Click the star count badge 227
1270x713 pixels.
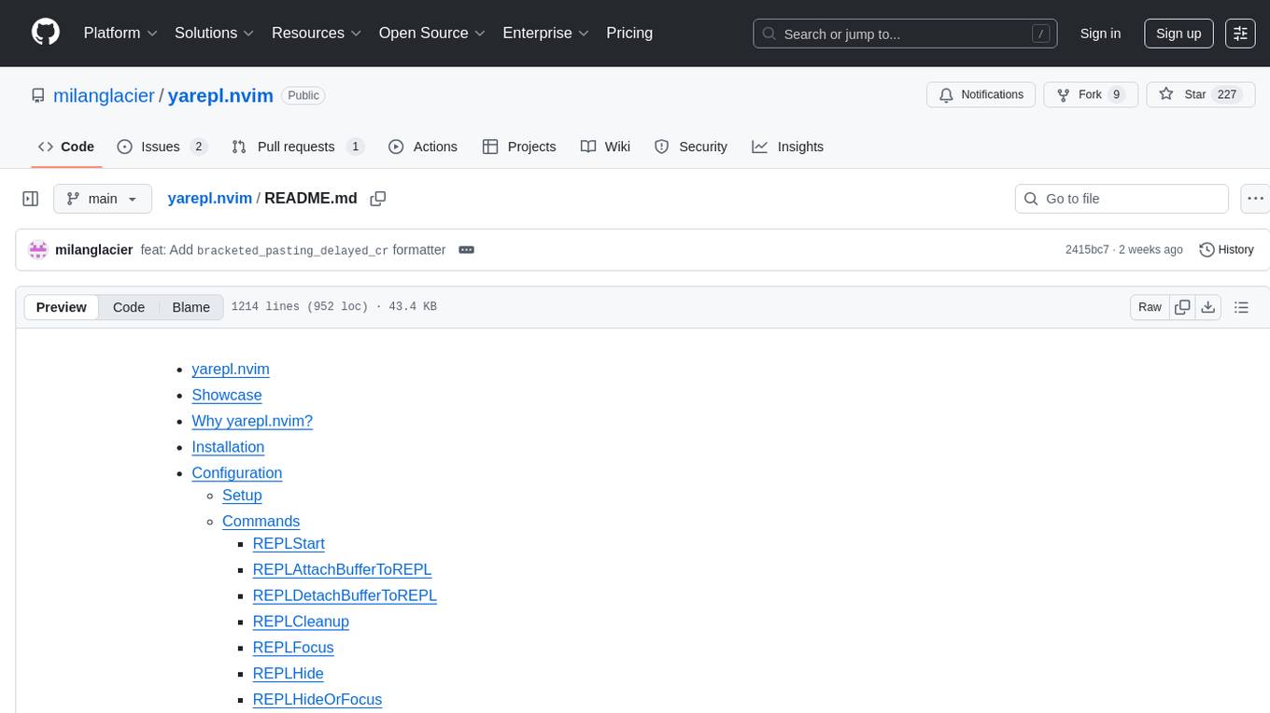(x=1227, y=94)
